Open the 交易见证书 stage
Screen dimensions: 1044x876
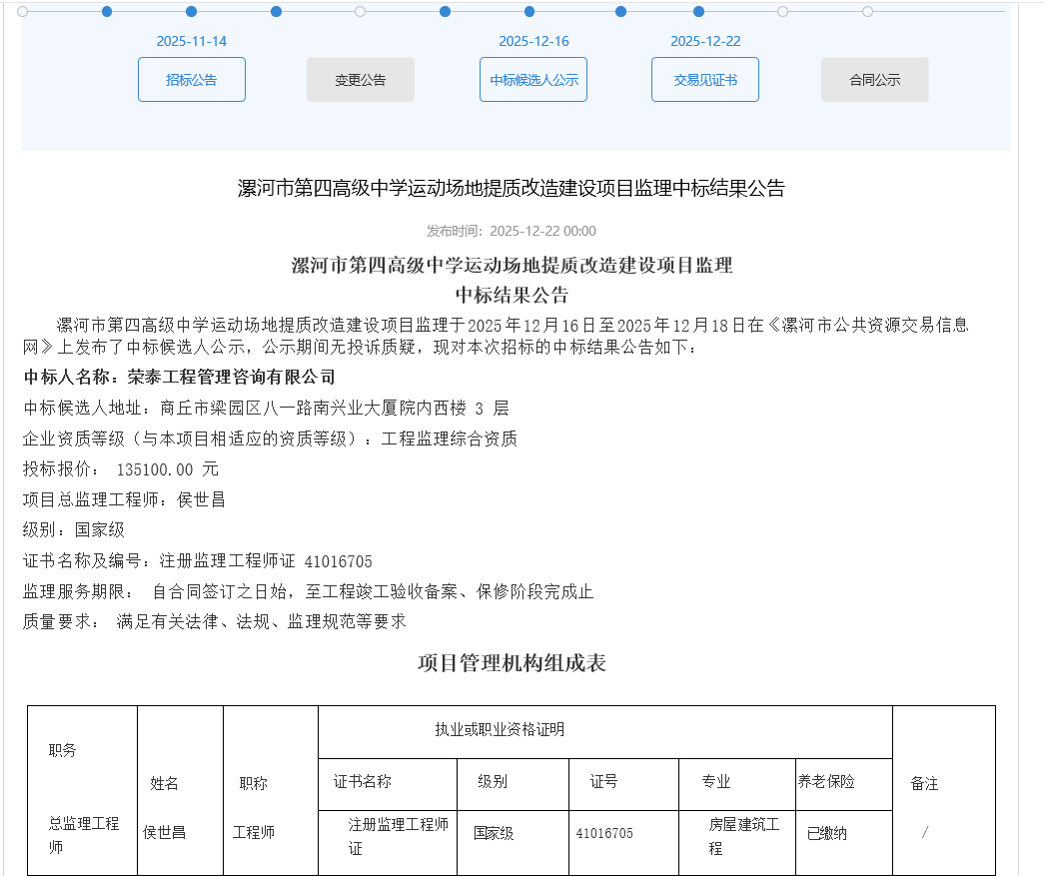[704, 80]
